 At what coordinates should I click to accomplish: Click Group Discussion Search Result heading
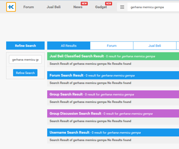tap(75, 113)
